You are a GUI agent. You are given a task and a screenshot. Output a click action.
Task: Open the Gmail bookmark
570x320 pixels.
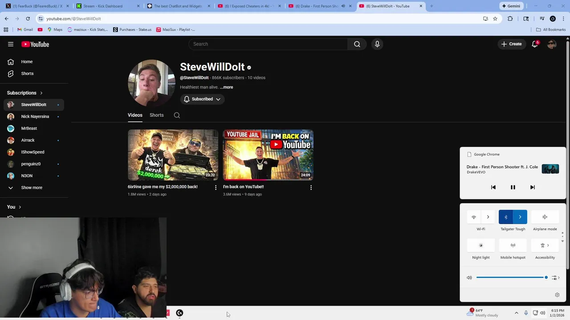coord(25,29)
